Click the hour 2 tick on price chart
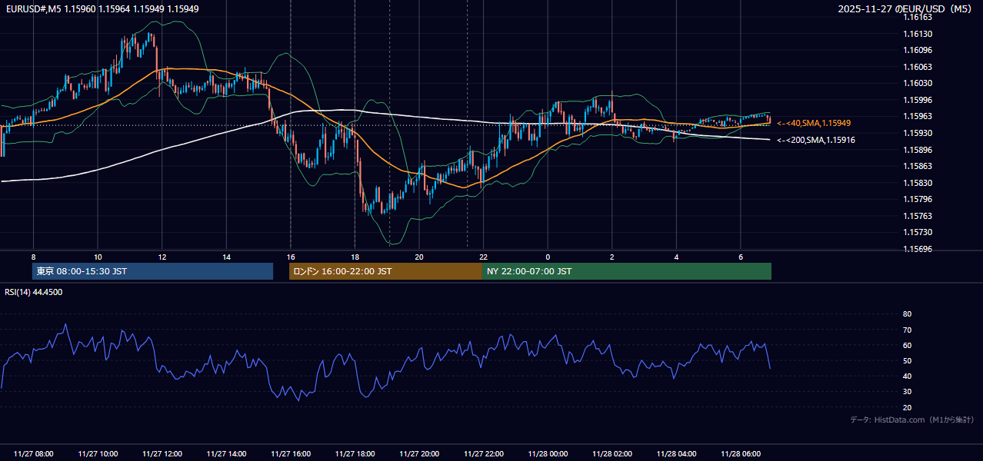Viewport: 983px width, 461px height. tap(611, 257)
